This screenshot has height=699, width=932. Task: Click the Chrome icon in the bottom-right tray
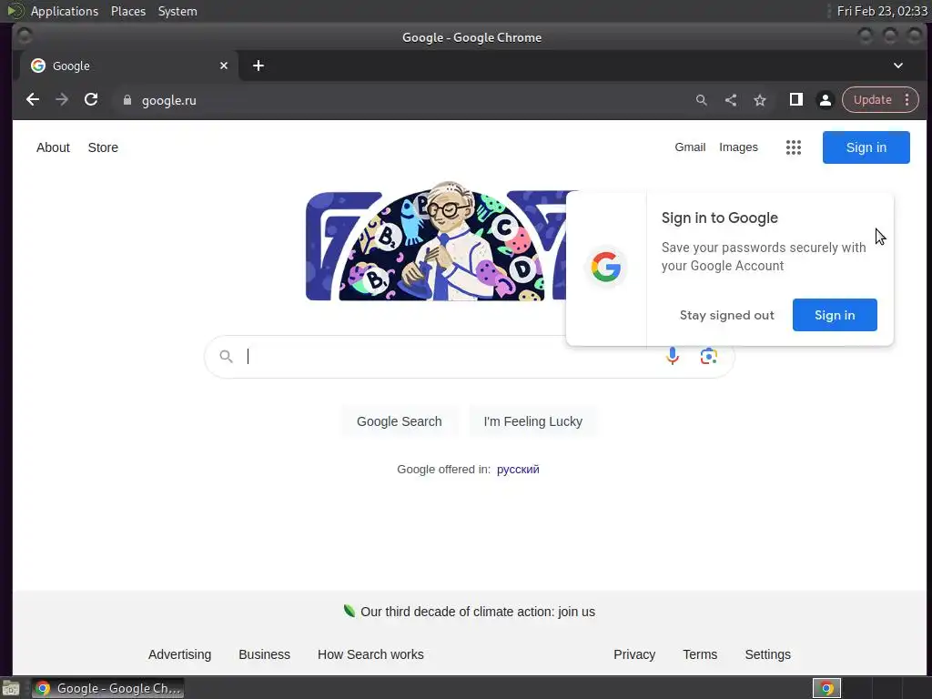tap(826, 688)
